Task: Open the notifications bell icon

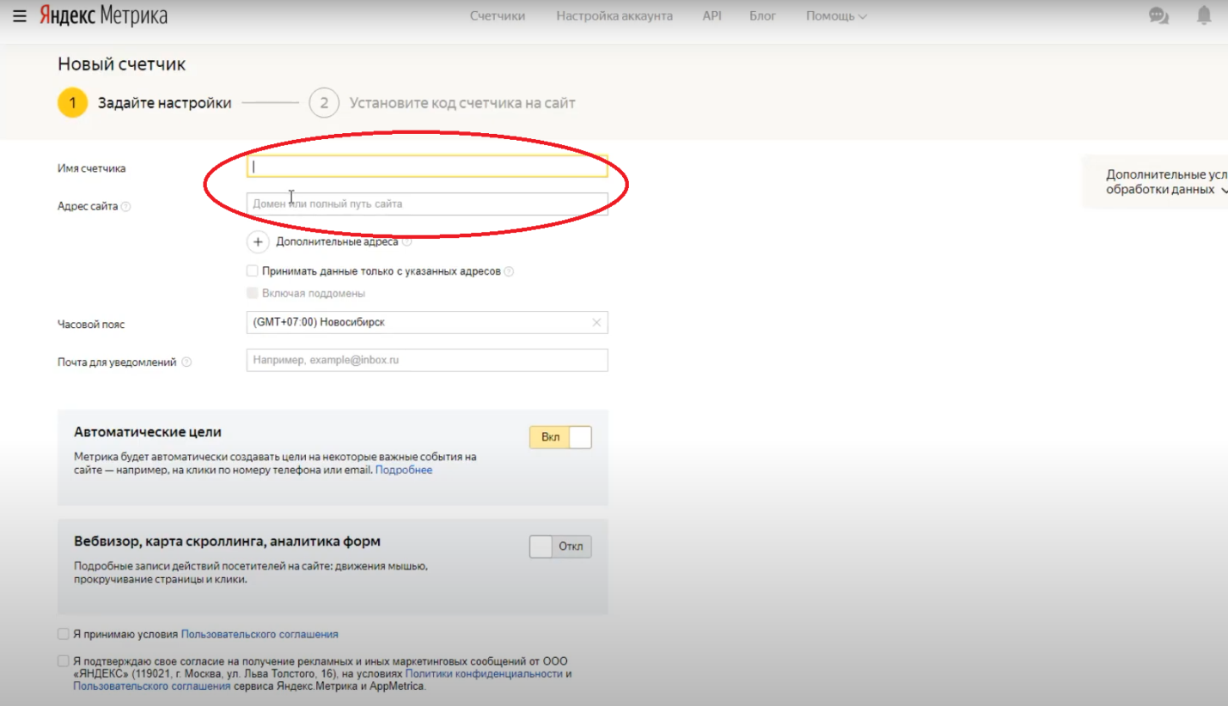Action: tap(1204, 16)
